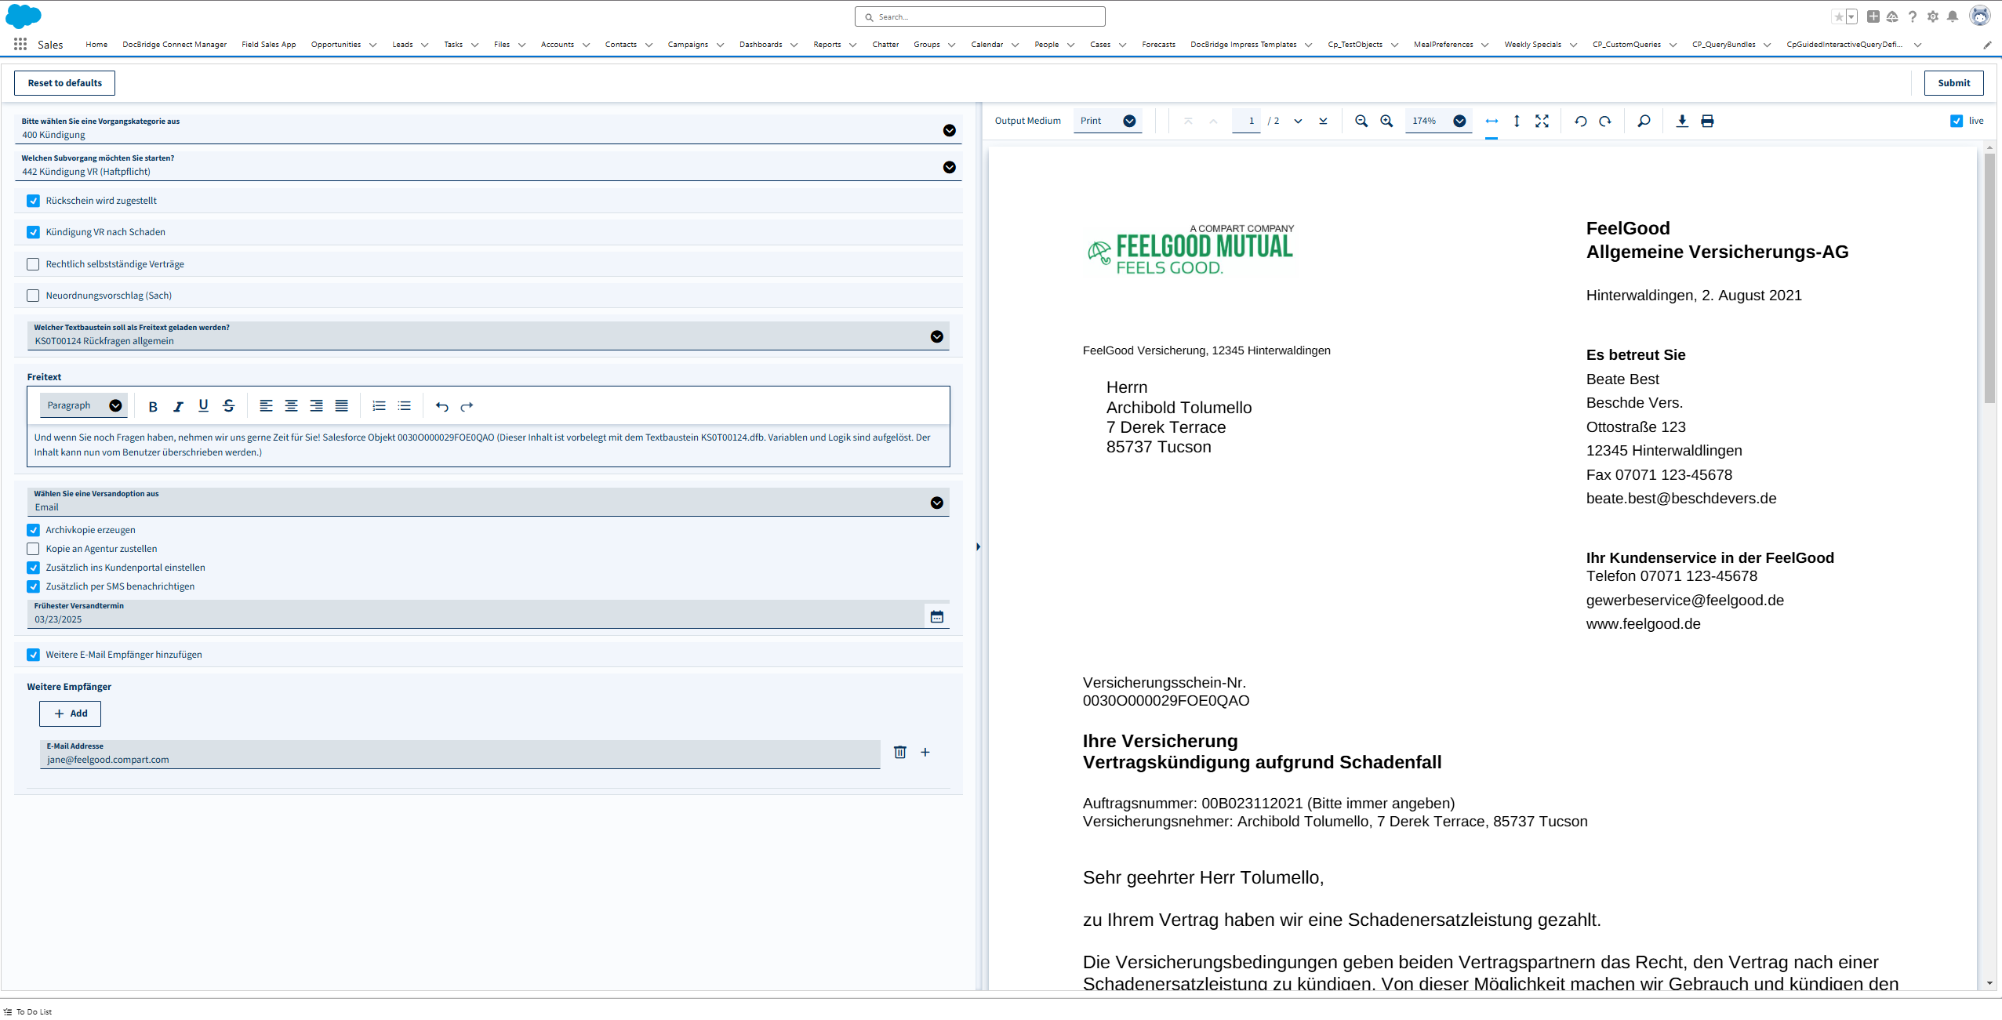The width and height of the screenshot is (2002, 1020).
Task: Check Rechtlich selbstständige Verträge
Action: click(33, 264)
